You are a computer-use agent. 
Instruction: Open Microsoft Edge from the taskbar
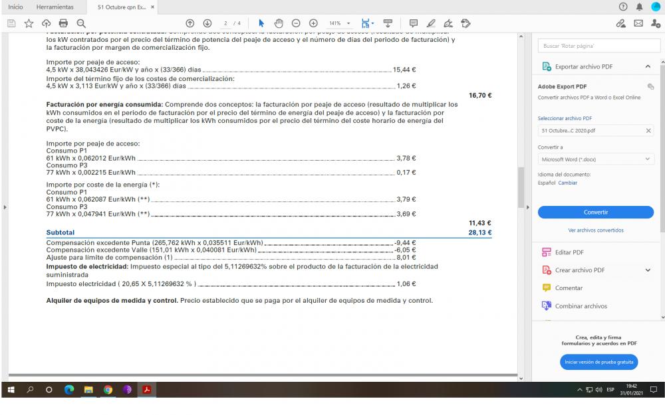(x=68, y=390)
